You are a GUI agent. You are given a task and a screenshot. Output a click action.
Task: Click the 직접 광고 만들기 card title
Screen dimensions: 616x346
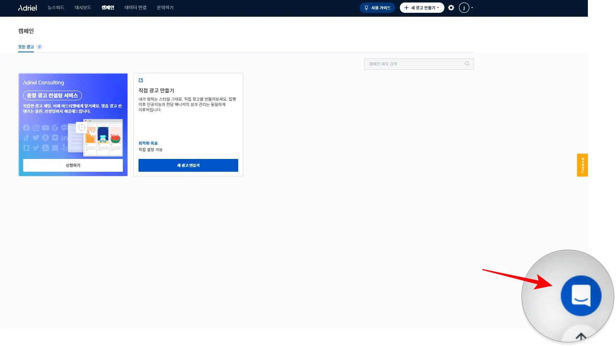[x=156, y=91]
